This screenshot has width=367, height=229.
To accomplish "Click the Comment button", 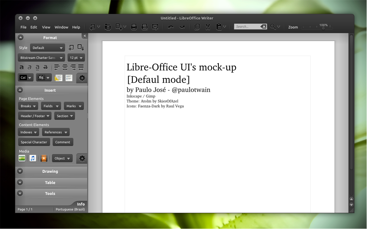I will [x=63, y=142].
